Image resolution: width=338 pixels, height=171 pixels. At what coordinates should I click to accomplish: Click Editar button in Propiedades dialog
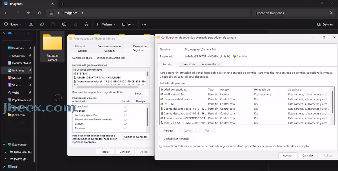tap(139, 93)
